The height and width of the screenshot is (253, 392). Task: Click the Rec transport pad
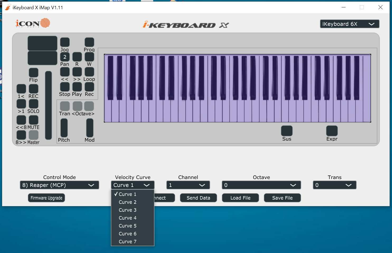(89, 87)
